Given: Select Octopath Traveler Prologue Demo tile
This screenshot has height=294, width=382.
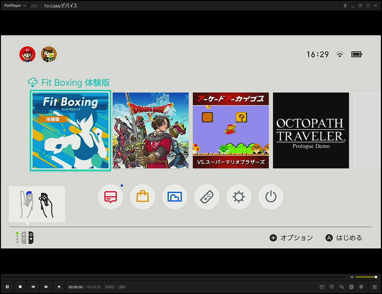Looking at the screenshot, I should tap(311, 131).
